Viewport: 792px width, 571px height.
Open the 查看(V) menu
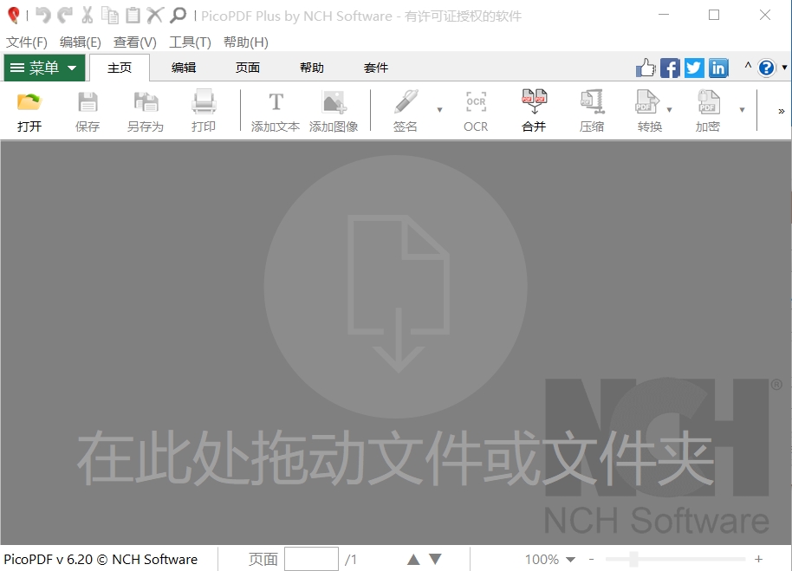tap(135, 42)
